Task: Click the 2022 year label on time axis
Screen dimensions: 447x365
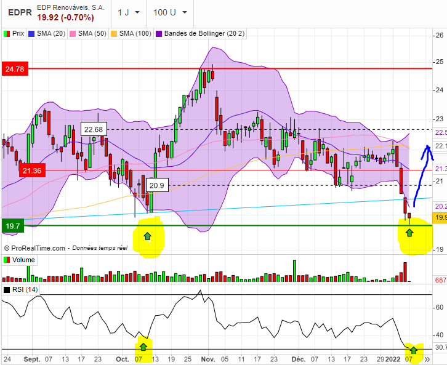Action: (393, 359)
